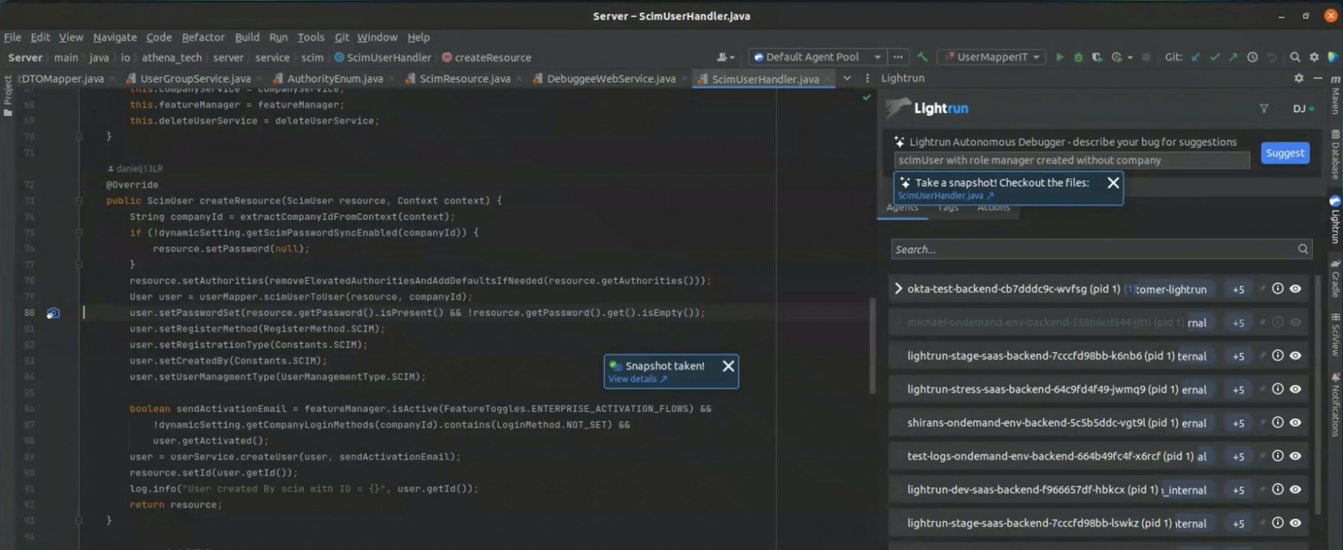Start debugging with the green bug icon
Screen dimensions: 1343x550
[x=1078, y=58]
